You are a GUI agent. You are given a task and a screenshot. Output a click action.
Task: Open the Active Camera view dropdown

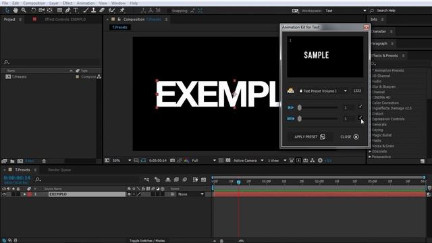248,161
